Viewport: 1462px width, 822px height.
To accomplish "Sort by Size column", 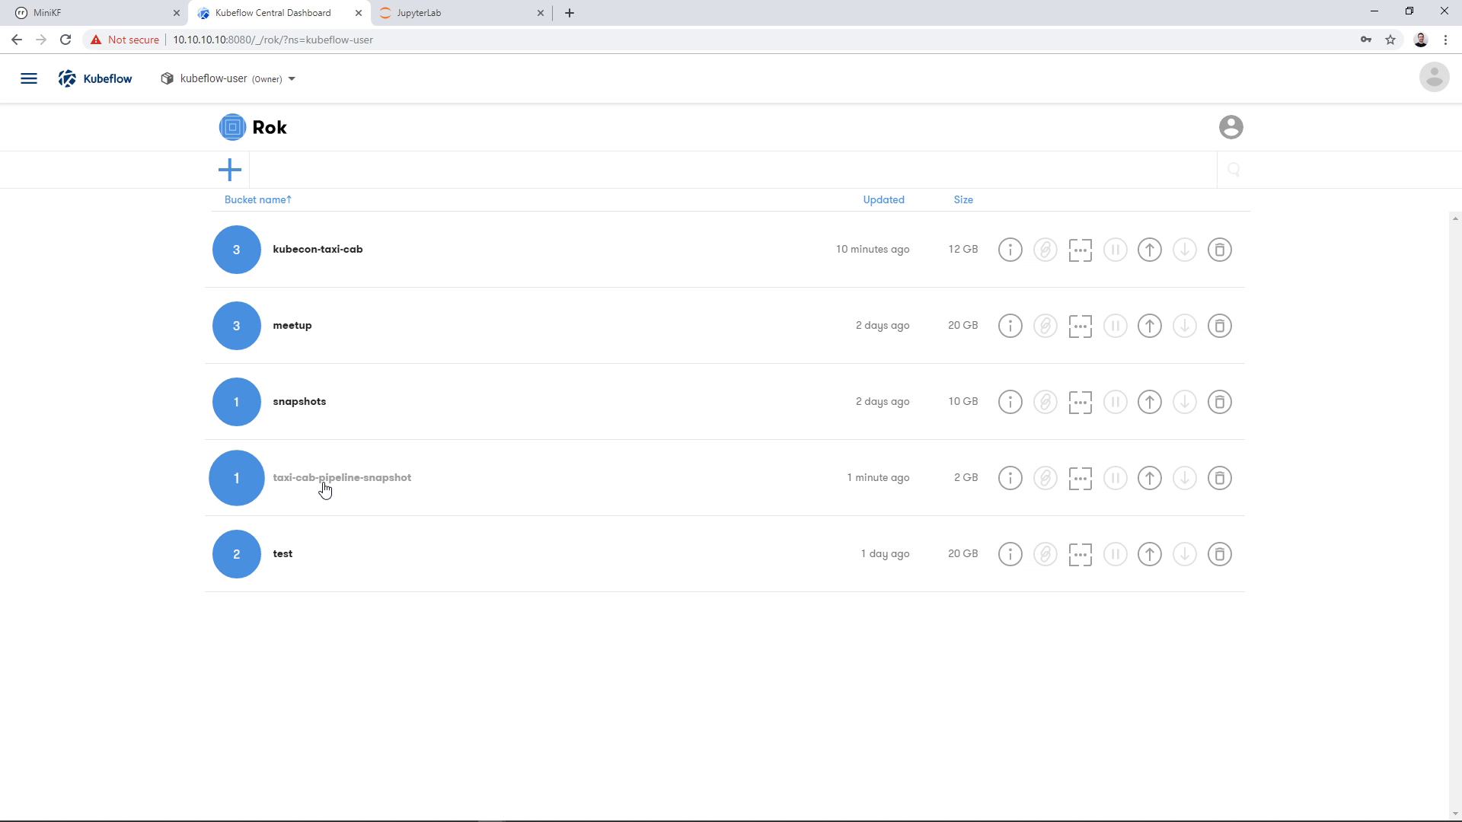I will [x=963, y=199].
